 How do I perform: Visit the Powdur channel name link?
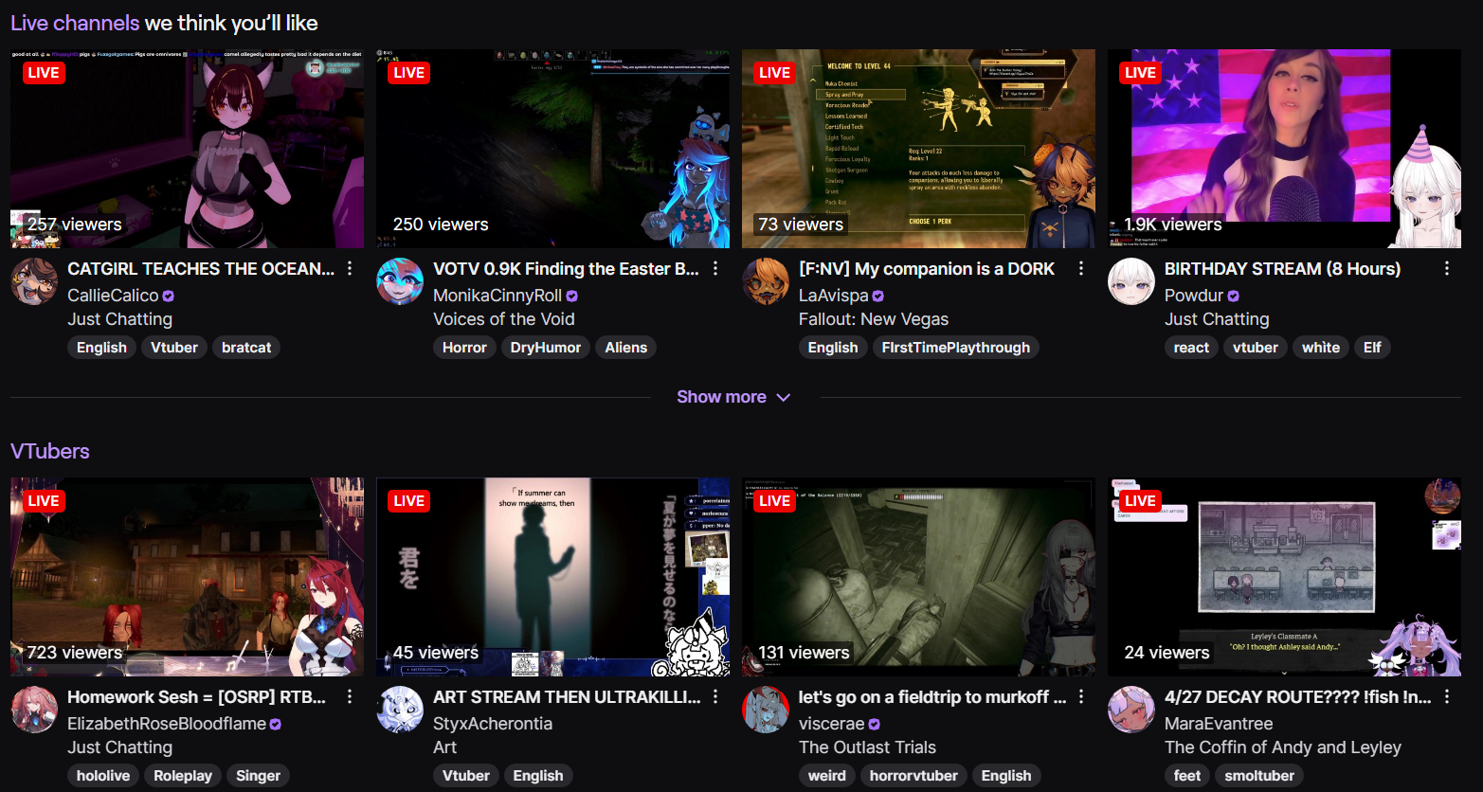tap(1194, 296)
